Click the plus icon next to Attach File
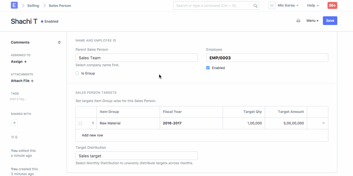Image resolution: width=353 pixels, height=176 pixels. coord(32,81)
